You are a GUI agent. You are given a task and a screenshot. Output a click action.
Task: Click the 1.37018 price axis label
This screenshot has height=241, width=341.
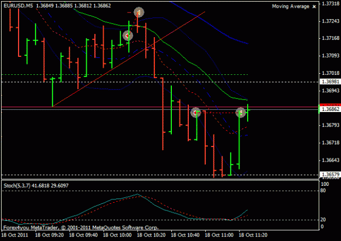coord(330,73)
